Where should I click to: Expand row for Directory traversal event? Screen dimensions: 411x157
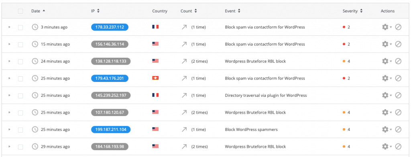[10, 95]
